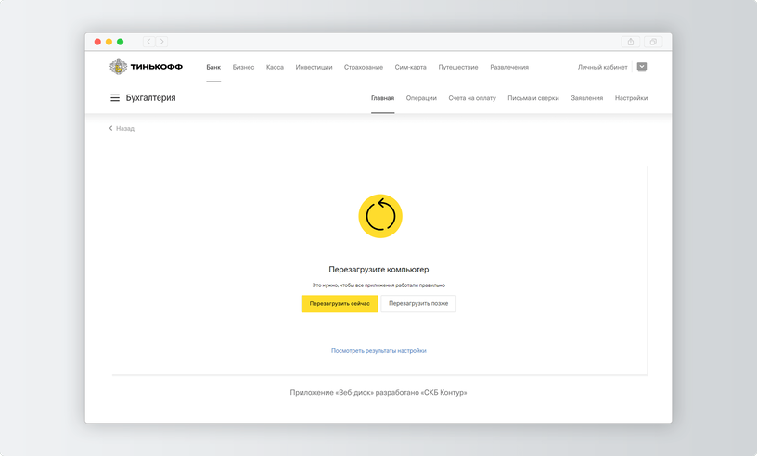Click the tabs overview icon in the title bar
The height and width of the screenshot is (456, 757).
[x=653, y=42]
